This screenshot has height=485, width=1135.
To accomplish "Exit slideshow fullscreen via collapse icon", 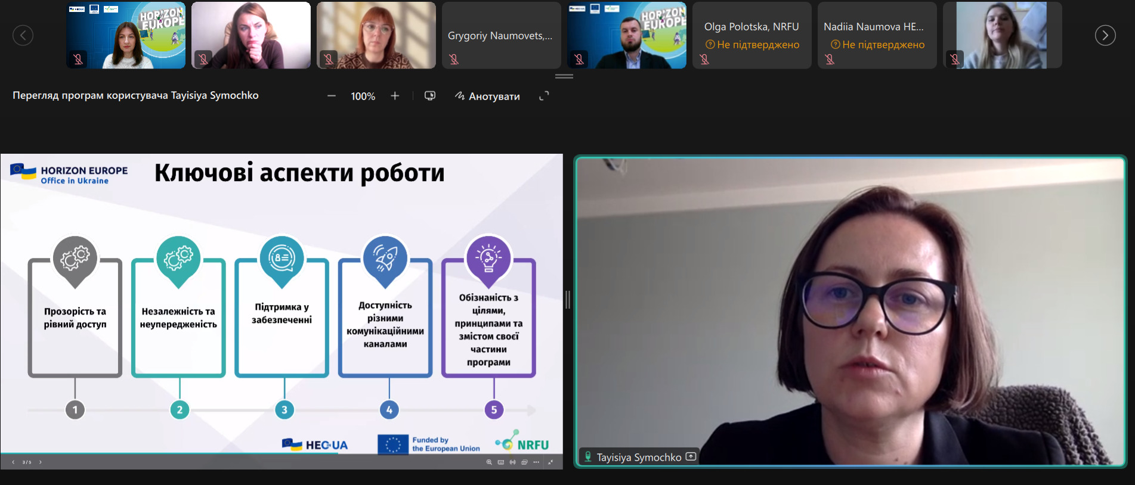I will point(551,462).
